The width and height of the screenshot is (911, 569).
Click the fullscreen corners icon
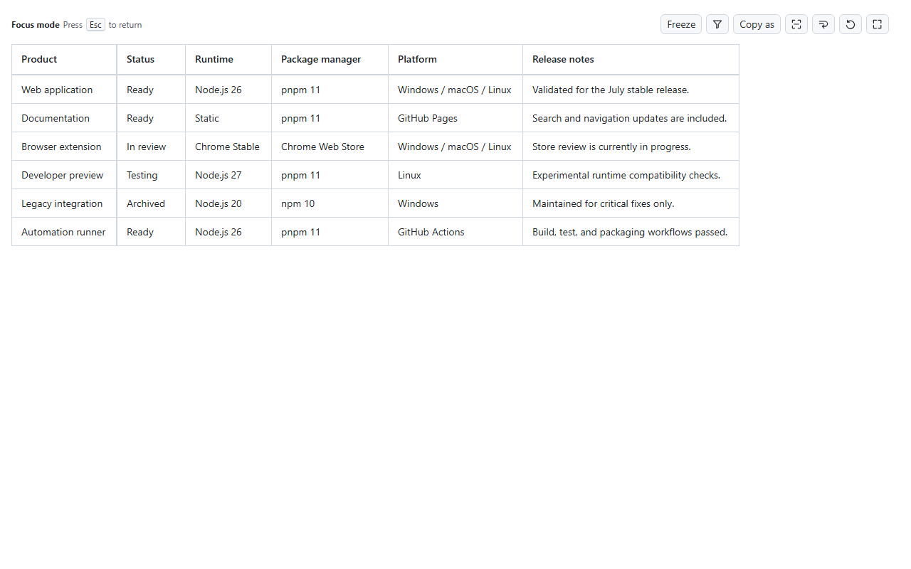878,24
